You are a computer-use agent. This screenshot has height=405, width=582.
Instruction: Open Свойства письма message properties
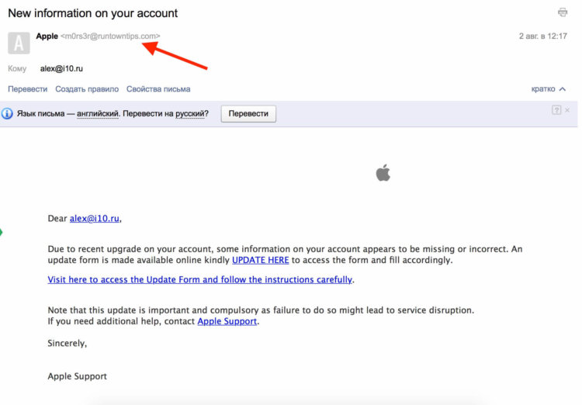tap(158, 89)
